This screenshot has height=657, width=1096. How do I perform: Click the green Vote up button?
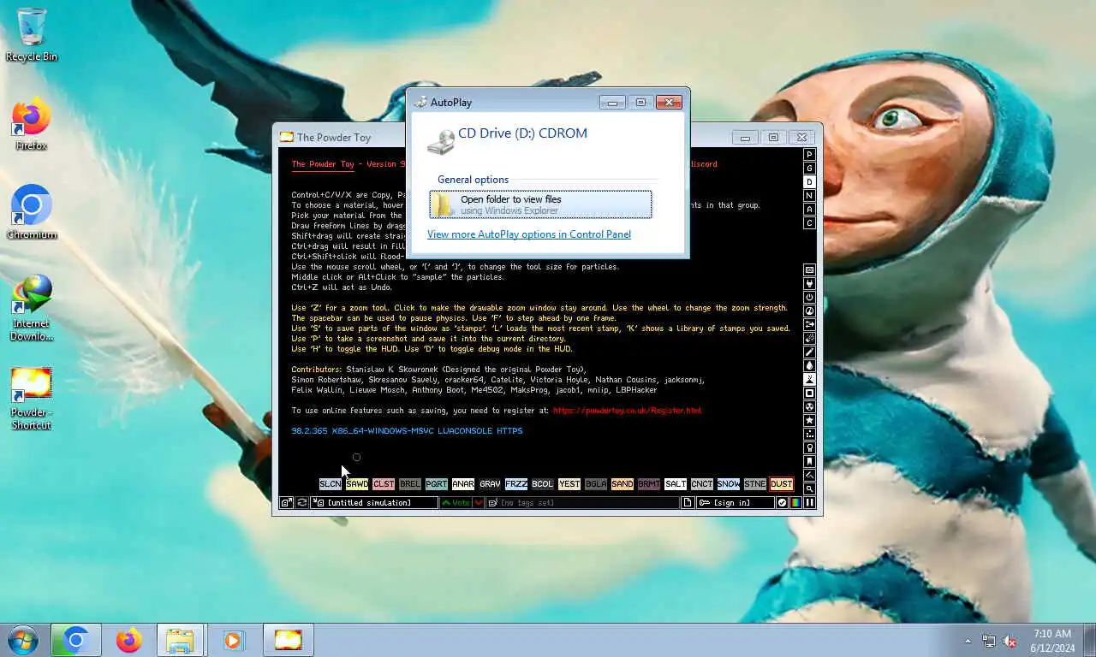456,503
